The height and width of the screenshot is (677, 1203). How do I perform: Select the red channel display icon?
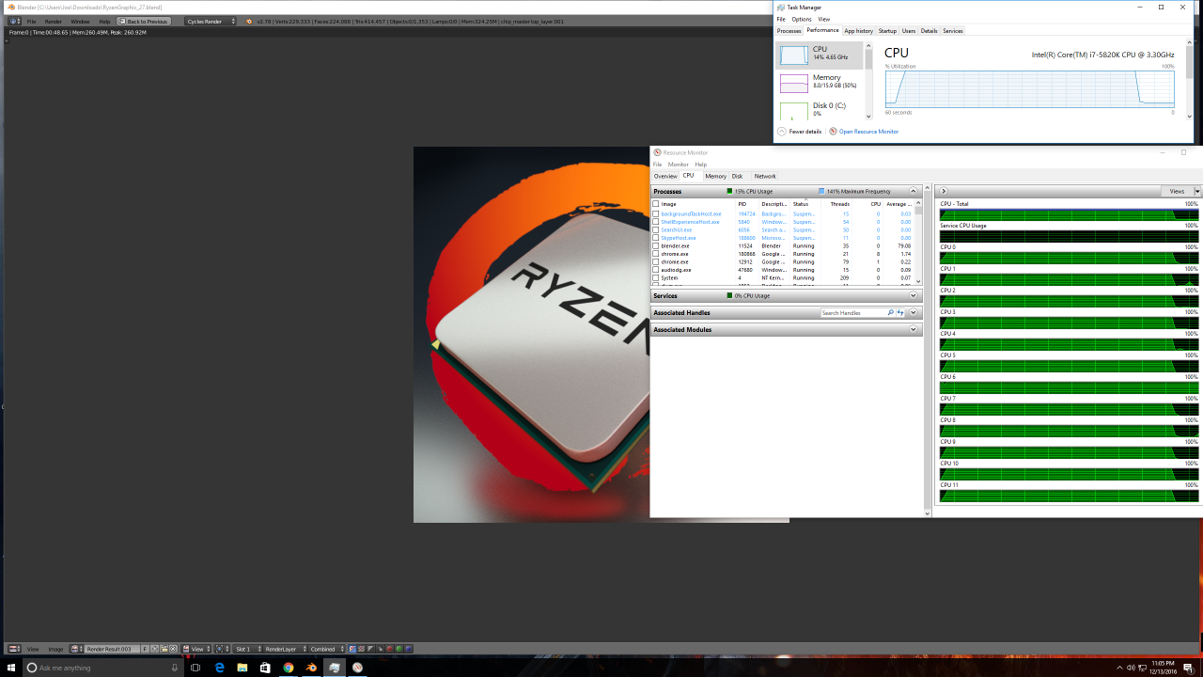coord(390,649)
